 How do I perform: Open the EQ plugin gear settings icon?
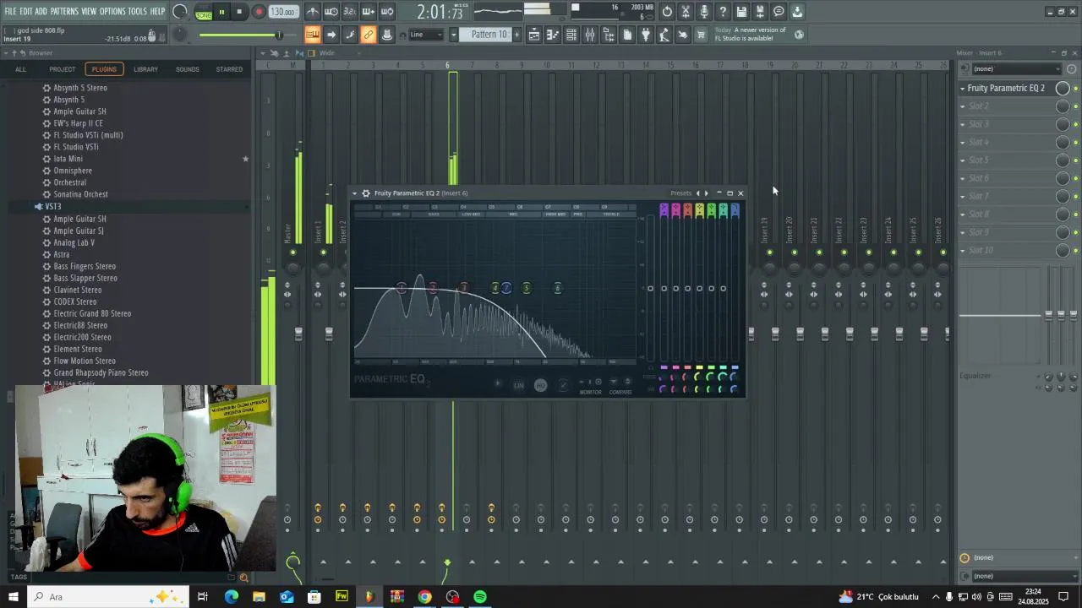(366, 193)
